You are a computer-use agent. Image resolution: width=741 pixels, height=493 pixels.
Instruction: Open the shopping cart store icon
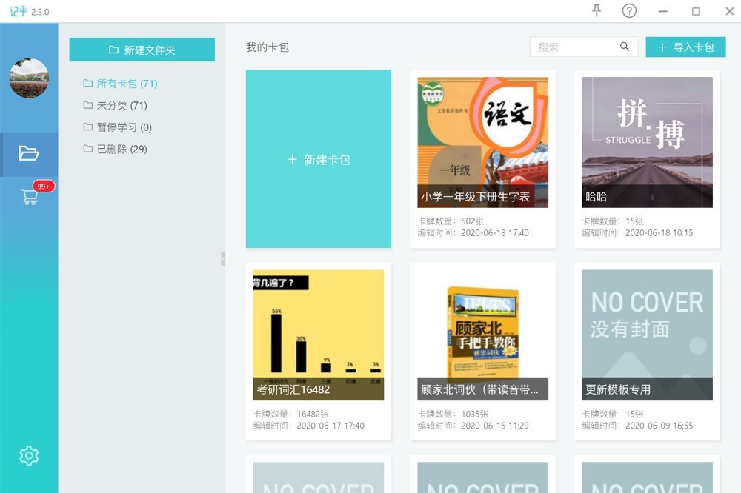[30, 196]
